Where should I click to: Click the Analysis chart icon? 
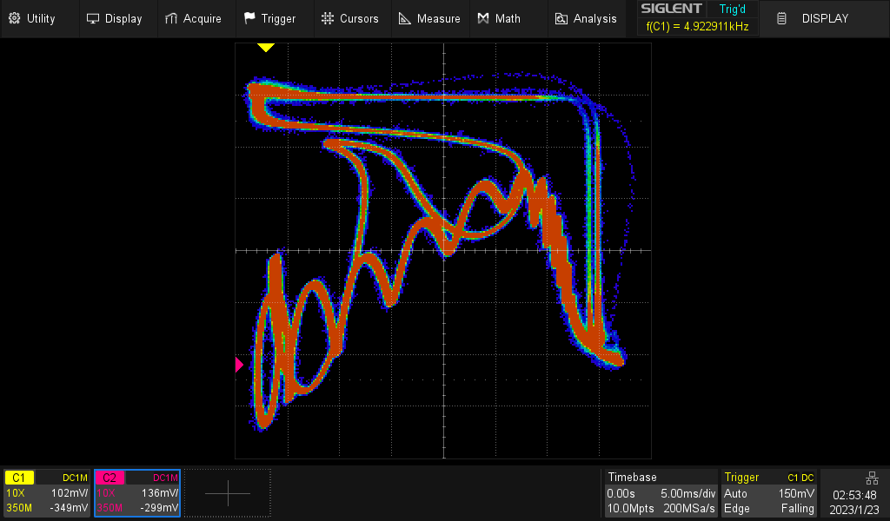pos(561,18)
